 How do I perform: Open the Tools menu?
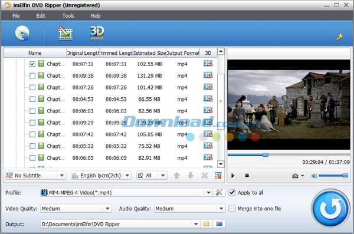(68, 16)
